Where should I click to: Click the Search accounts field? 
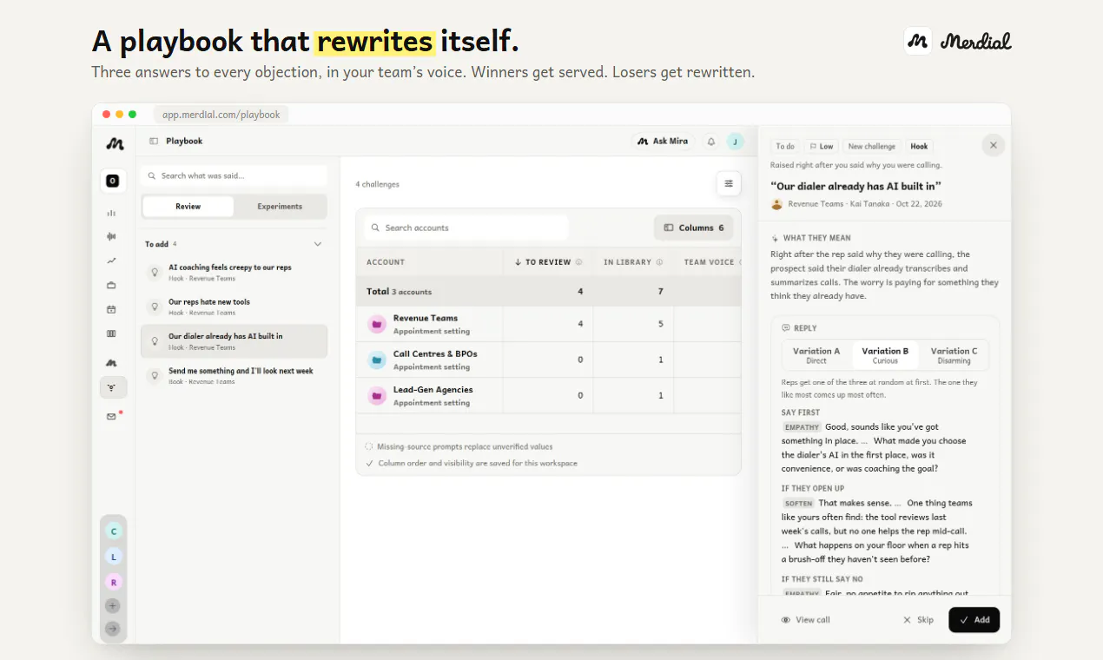point(466,228)
